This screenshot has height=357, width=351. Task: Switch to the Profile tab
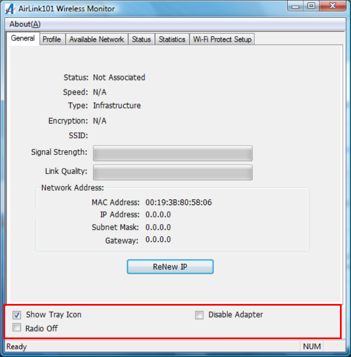click(52, 39)
